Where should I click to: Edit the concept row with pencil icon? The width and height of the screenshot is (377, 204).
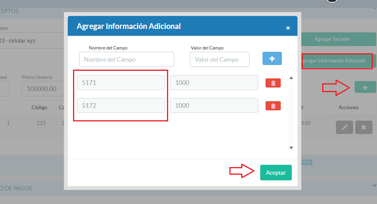[x=344, y=127]
